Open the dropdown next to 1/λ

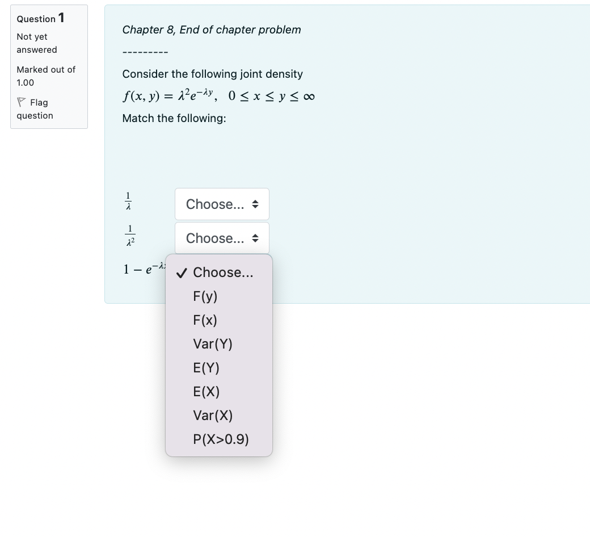222,204
